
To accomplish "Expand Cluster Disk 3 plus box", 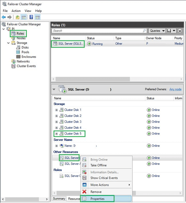I will point(56,122).
